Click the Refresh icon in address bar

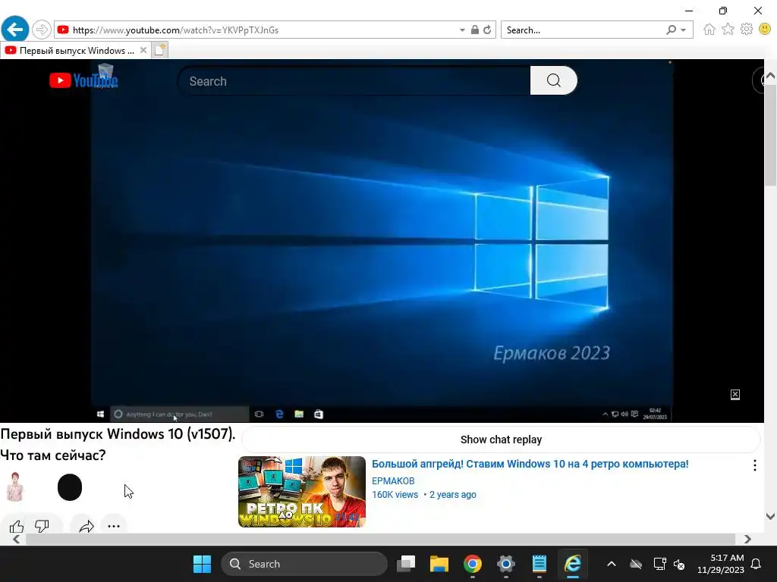point(487,30)
